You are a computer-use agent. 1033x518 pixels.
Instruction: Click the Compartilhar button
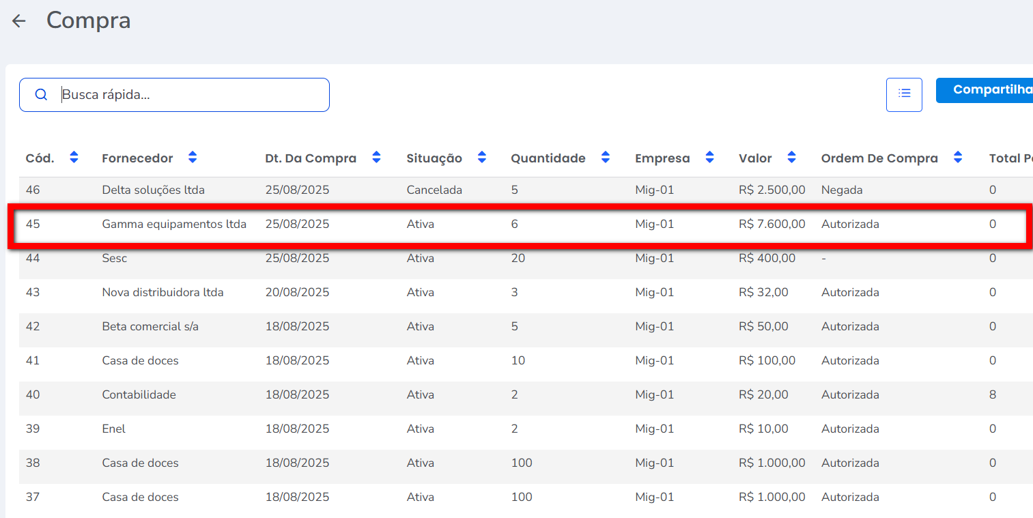[989, 90]
